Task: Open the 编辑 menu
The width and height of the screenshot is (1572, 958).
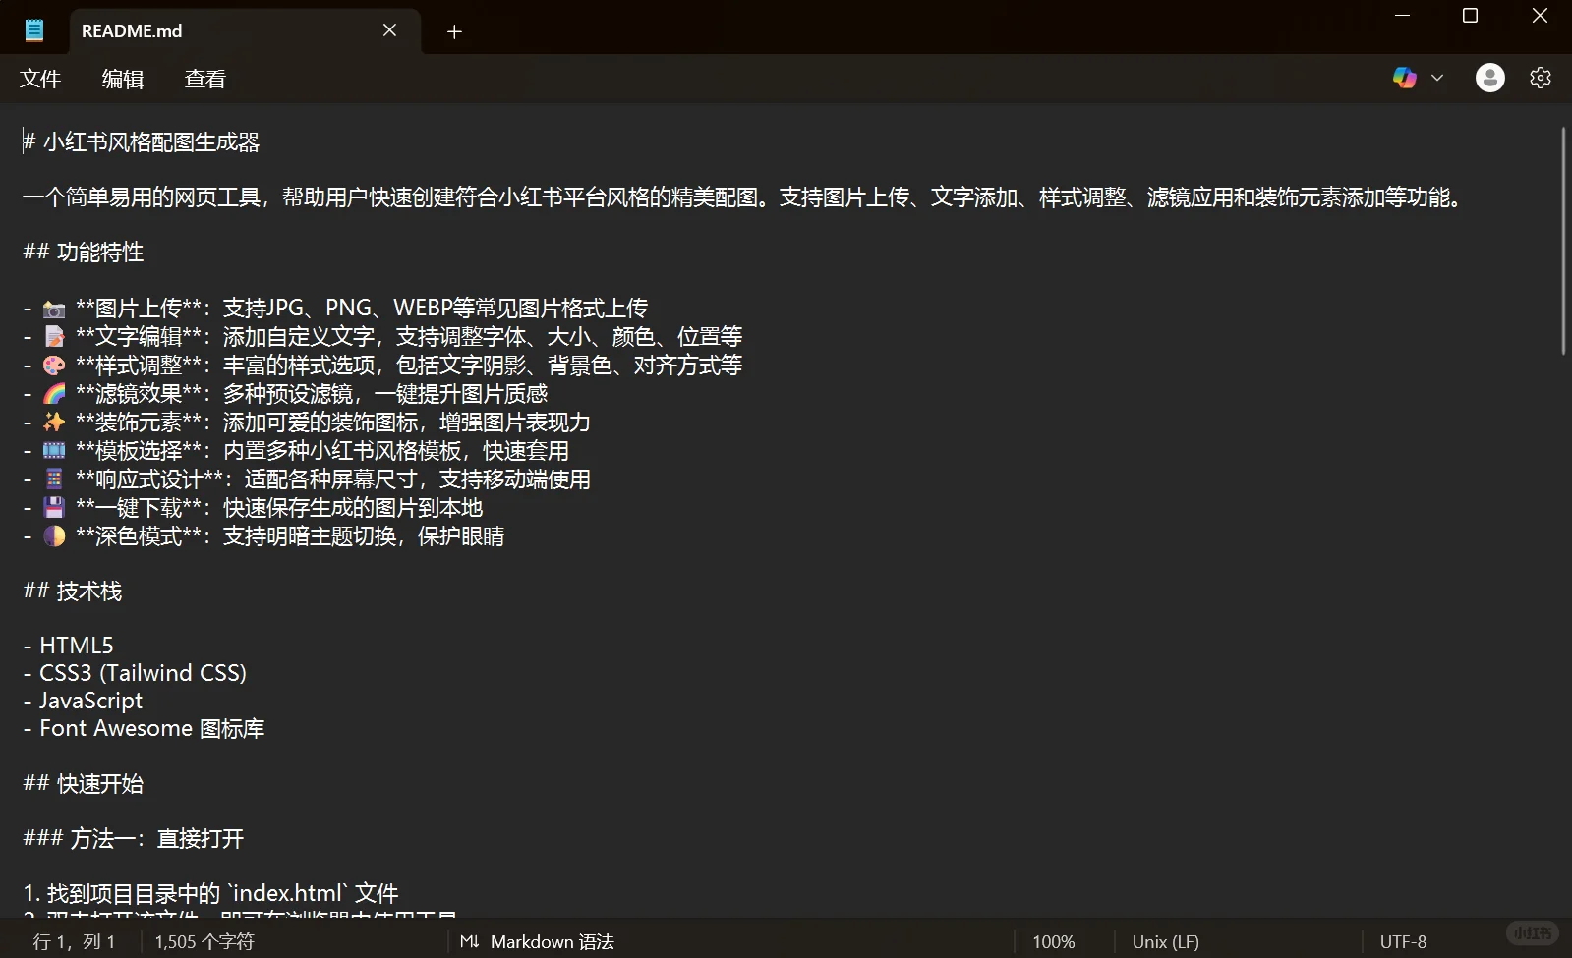Action: (123, 79)
